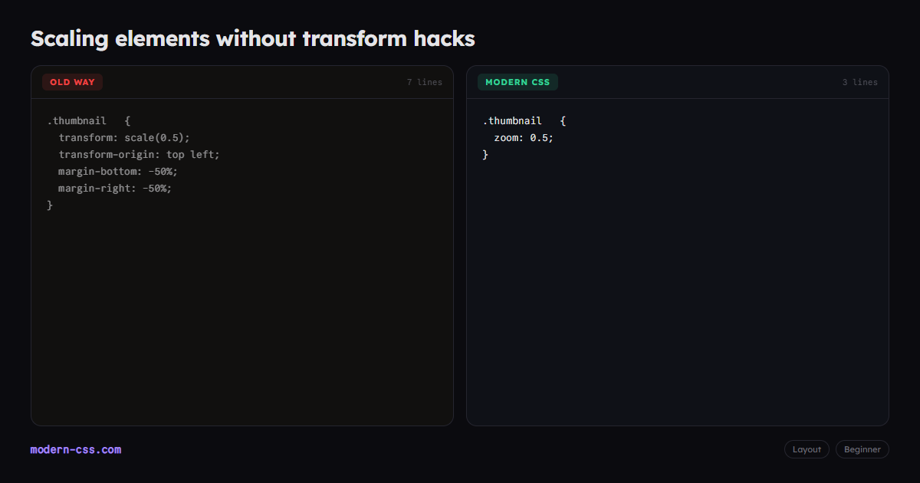This screenshot has height=483, width=920.
Task: Click closing brace in modern CSS code
Action: [485, 154]
